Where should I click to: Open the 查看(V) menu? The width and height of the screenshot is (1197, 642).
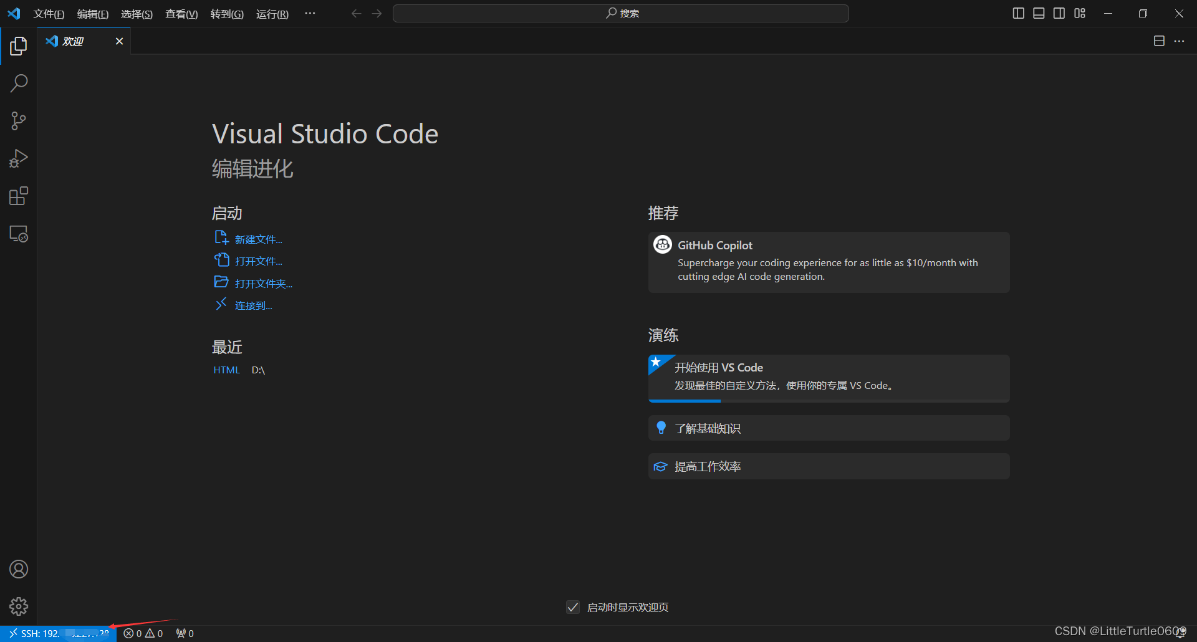(x=181, y=14)
